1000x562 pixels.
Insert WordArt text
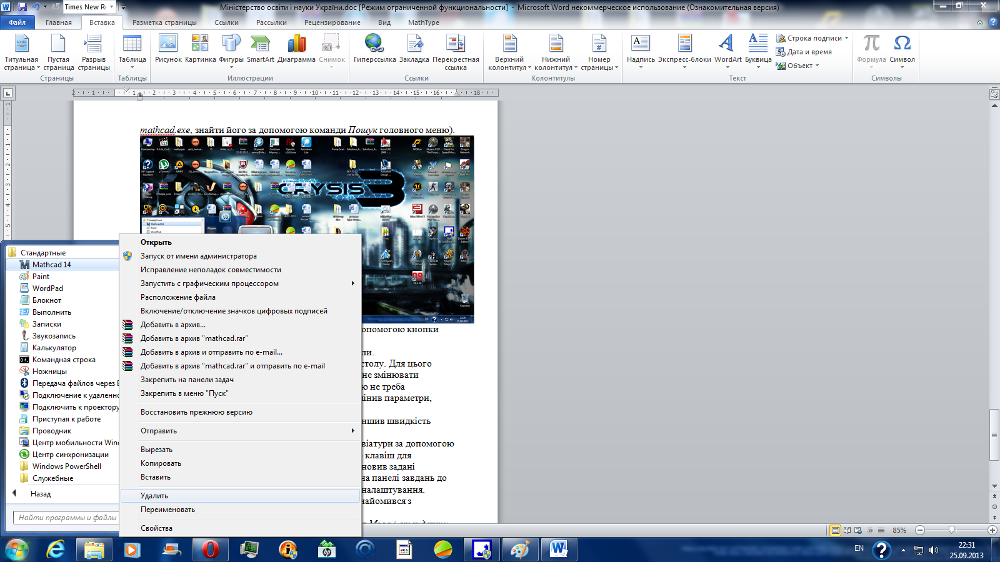tap(727, 50)
